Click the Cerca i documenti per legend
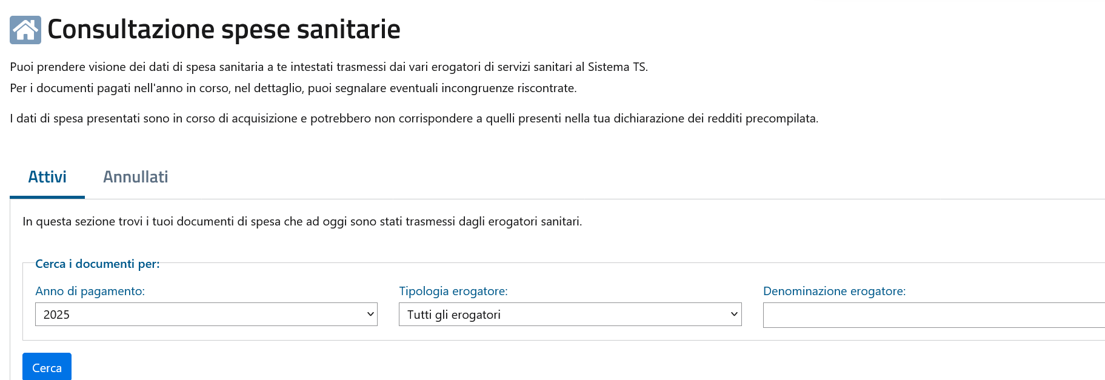The height and width of the screenshot is (380, 1105). pyautogui.click(x=97, y=264)
